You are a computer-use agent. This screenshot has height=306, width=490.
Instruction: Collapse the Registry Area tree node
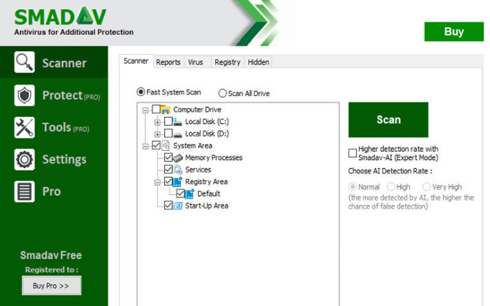(x=157, y=182)
